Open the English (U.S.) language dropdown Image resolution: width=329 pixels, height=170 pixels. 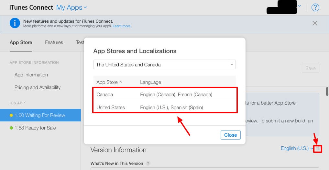pos(297,148)
